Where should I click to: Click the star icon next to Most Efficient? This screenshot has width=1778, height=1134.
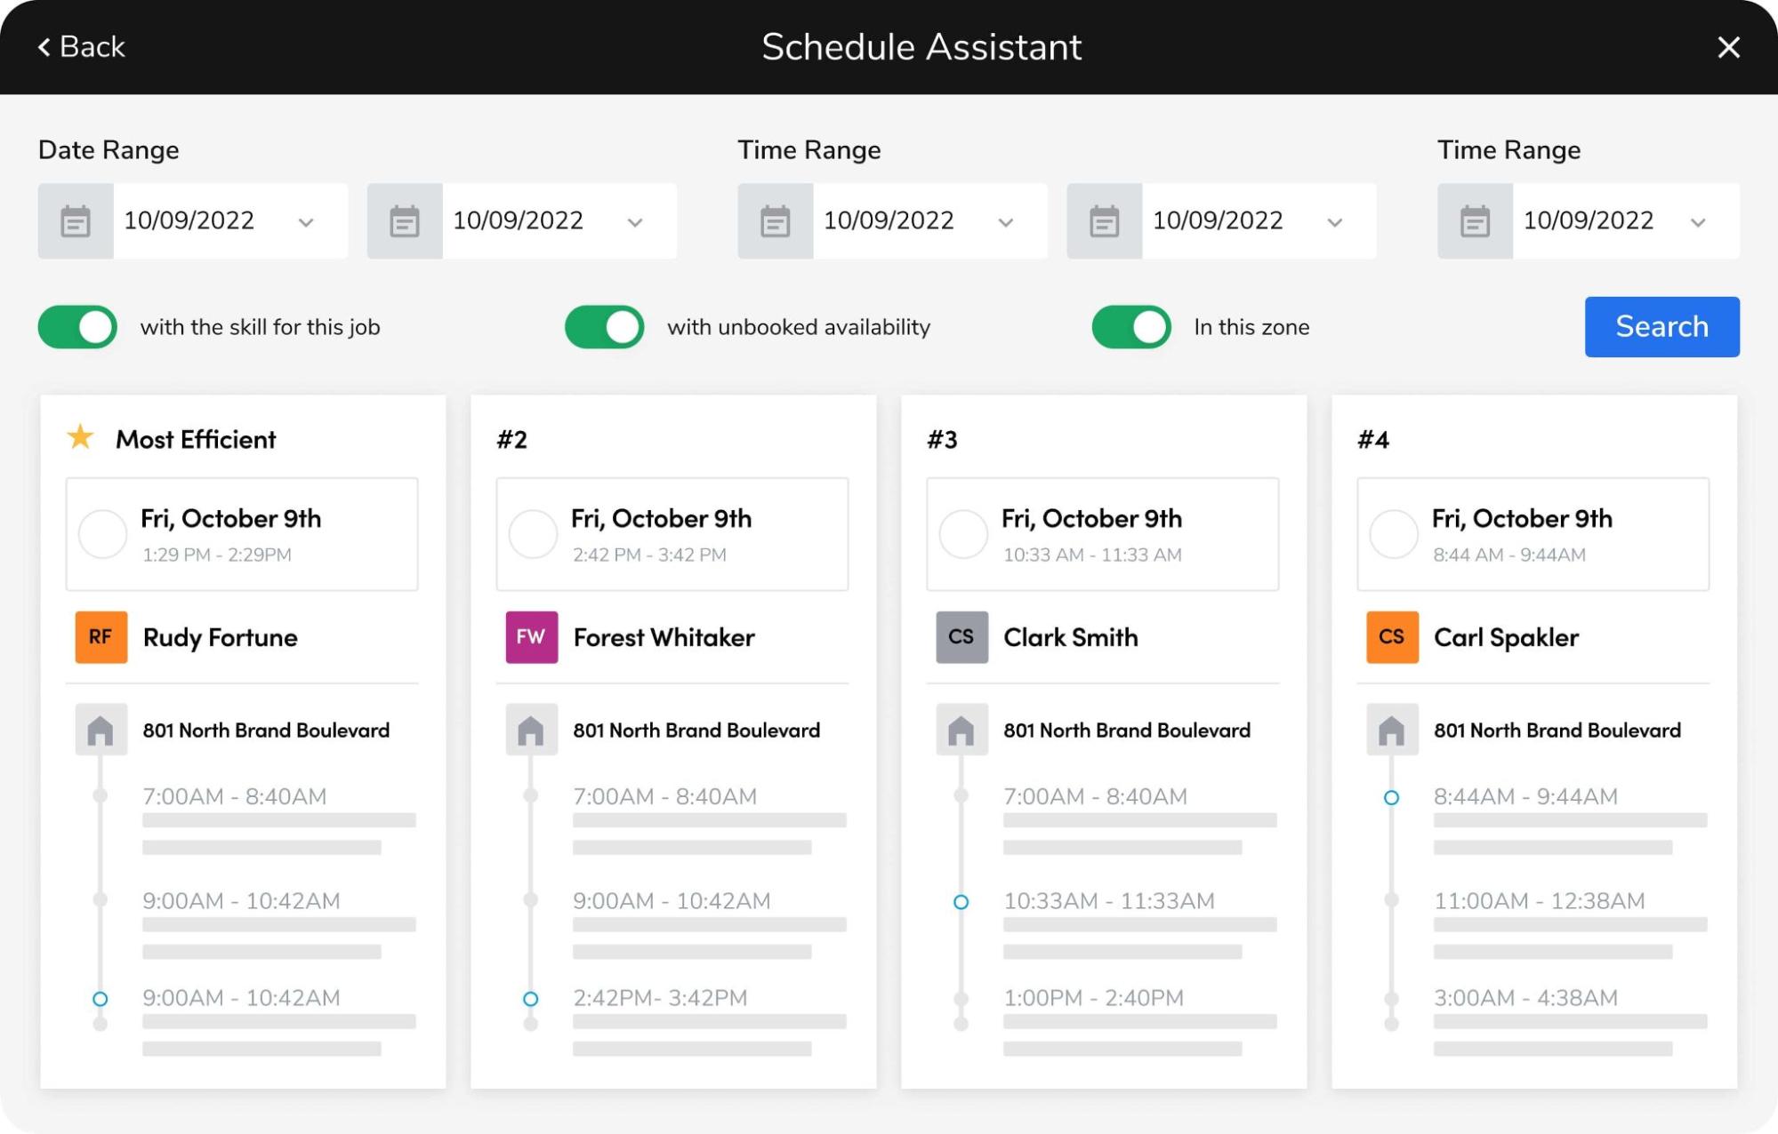point(81,437)
